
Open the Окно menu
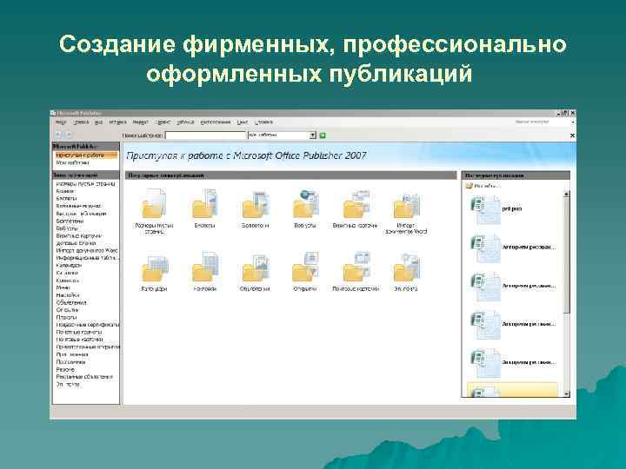[243, 122]
